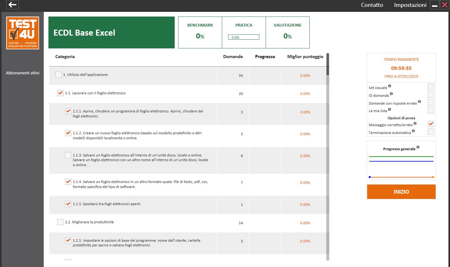
Task: Uncheck 1.1.1. Aprire, chiudere un programma
Action: [x=68, y=111]
